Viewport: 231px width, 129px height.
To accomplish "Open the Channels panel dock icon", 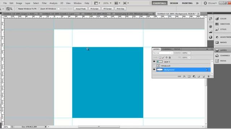I will tap(217, 56).
